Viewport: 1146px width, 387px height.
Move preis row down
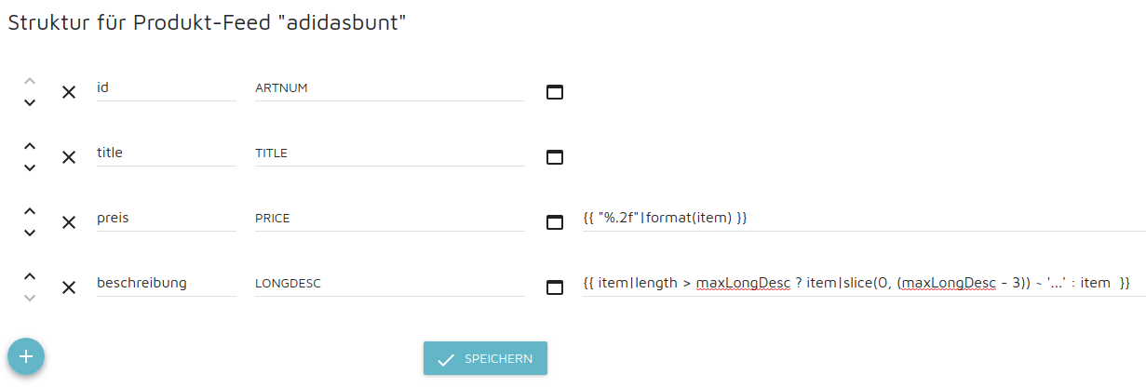tap(30, 233)
